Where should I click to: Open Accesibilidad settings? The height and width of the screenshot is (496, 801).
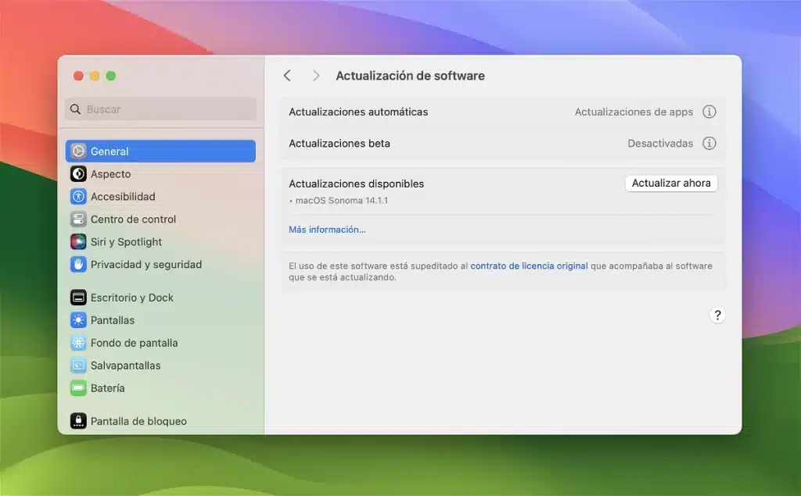tap(160, 197)
